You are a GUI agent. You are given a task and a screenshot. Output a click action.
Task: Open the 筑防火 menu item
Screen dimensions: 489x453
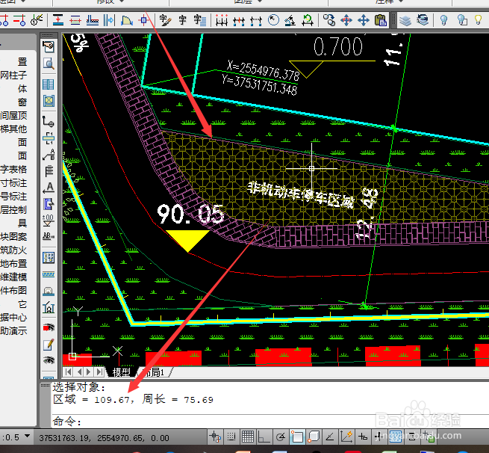click(13, 250)
